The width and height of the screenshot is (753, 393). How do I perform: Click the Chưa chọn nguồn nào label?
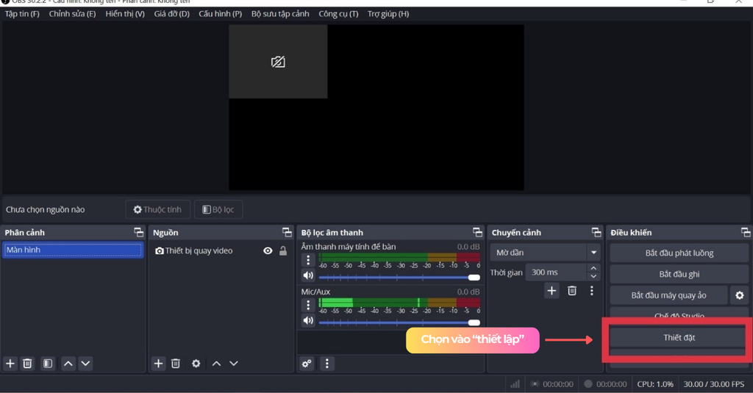(45, 209)
